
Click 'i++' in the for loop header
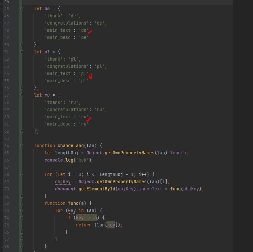(143, 174)
